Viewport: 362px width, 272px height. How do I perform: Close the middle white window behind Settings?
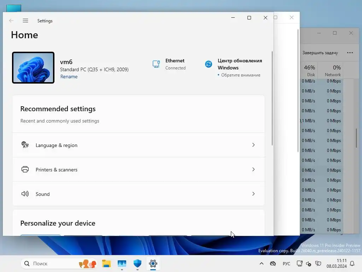(292, 17)
